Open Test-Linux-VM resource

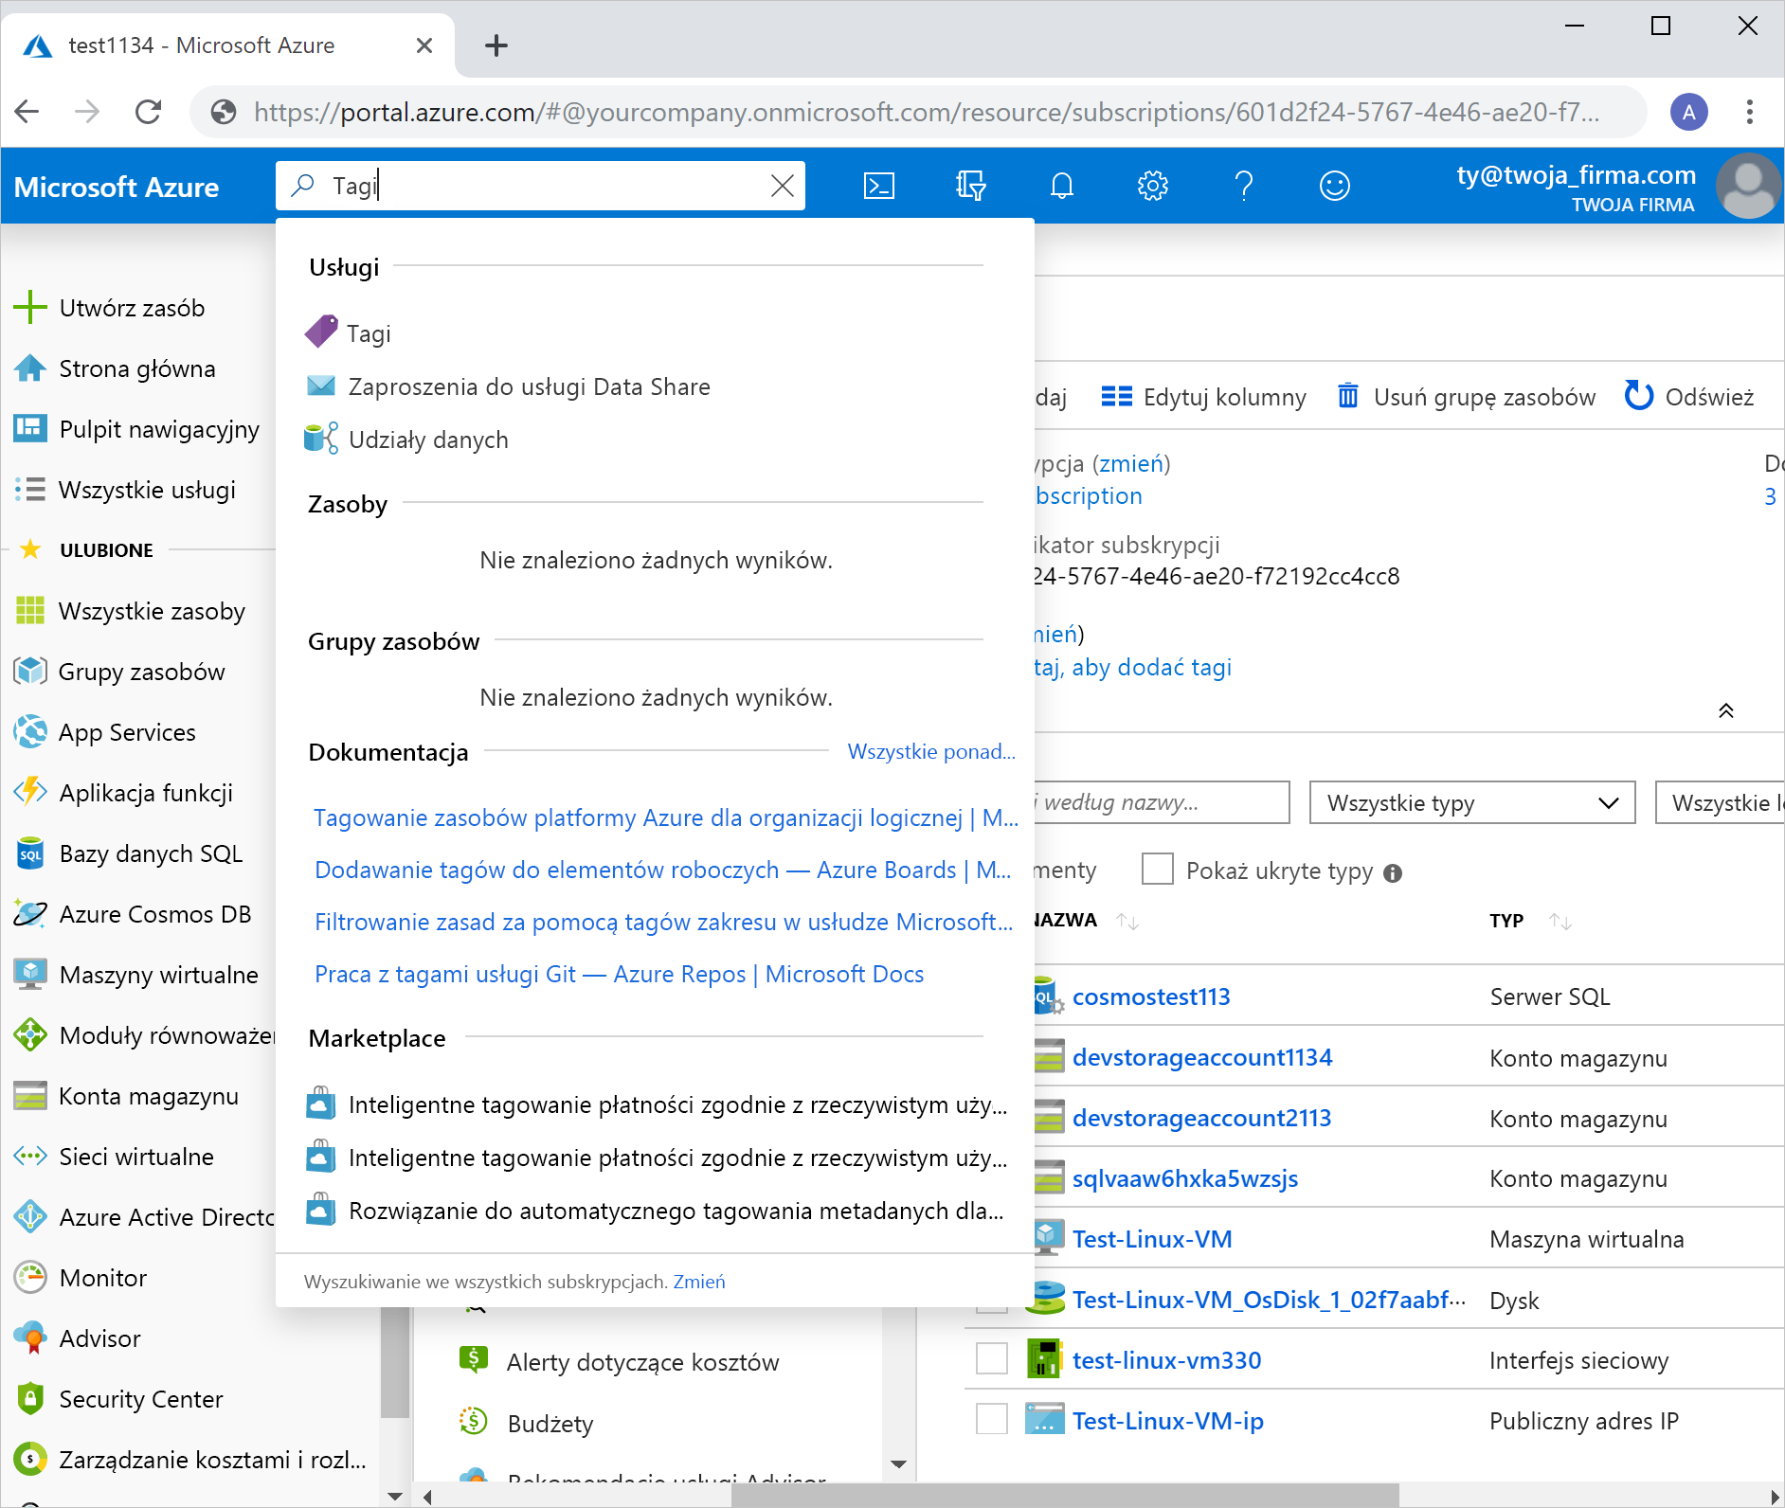coord(1152,1239)
